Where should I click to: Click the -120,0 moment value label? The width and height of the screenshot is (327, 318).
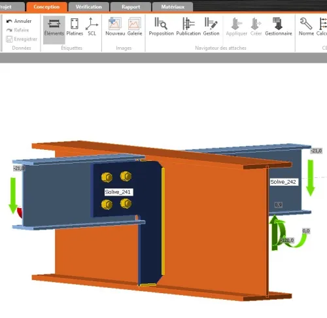pyautogui.click(x=287, y=240)
